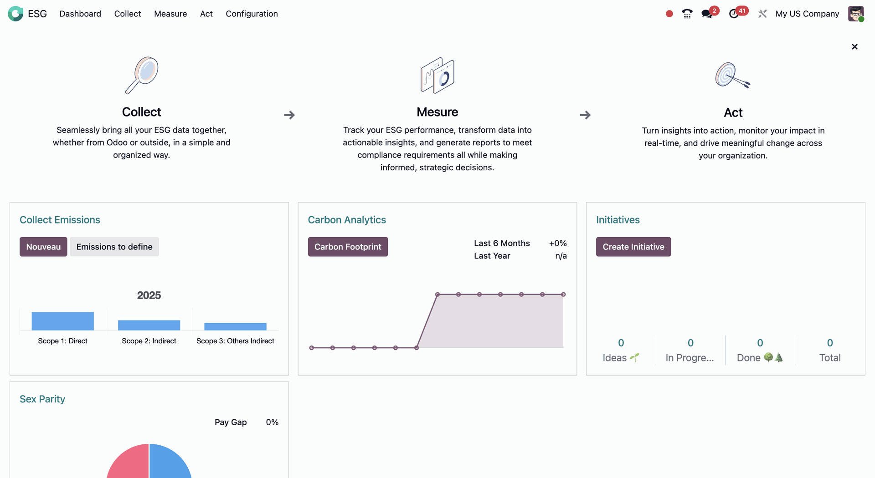
Task: Click Emissions to define button
Action: pos(114,247)
